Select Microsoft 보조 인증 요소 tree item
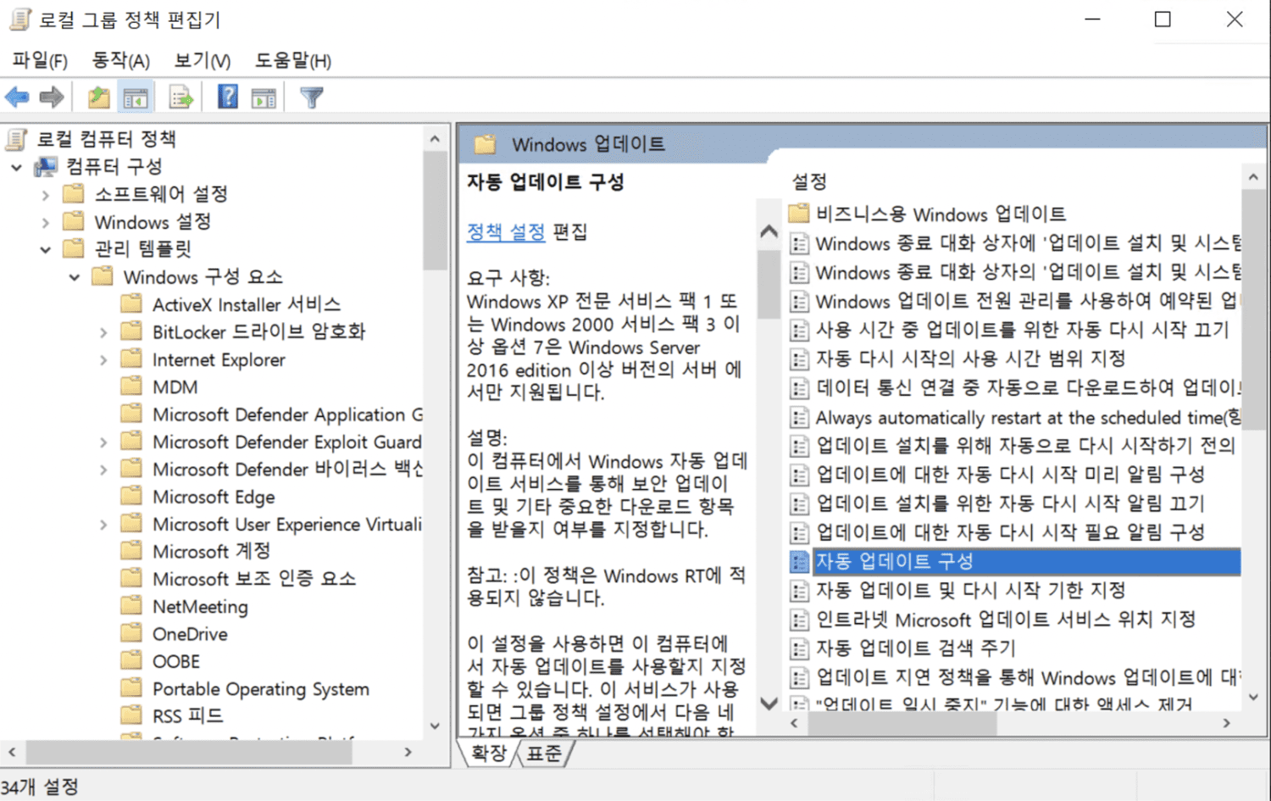Screen dimensions: 1271x801 [254, 579]
